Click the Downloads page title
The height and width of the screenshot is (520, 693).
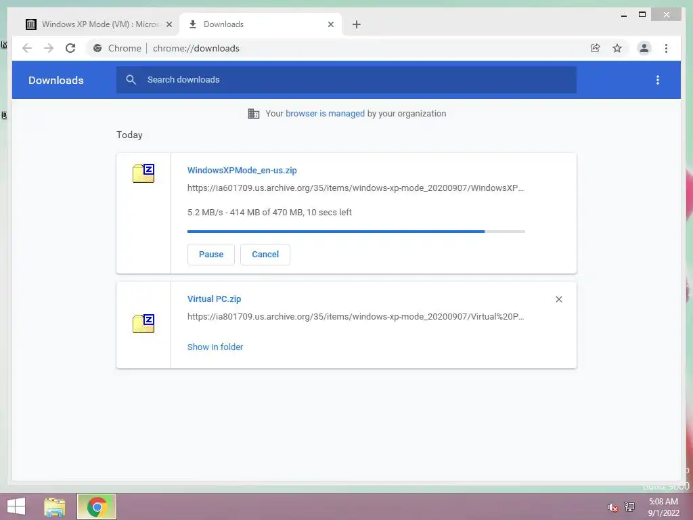[56, 80]
